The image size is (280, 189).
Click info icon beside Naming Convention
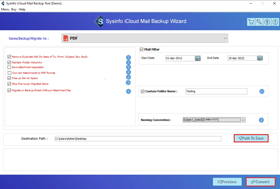coord(261,120)
